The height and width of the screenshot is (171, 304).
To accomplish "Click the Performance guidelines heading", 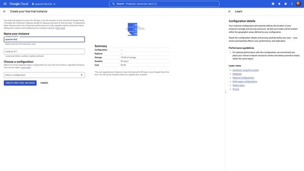I will tap(241, 48).
